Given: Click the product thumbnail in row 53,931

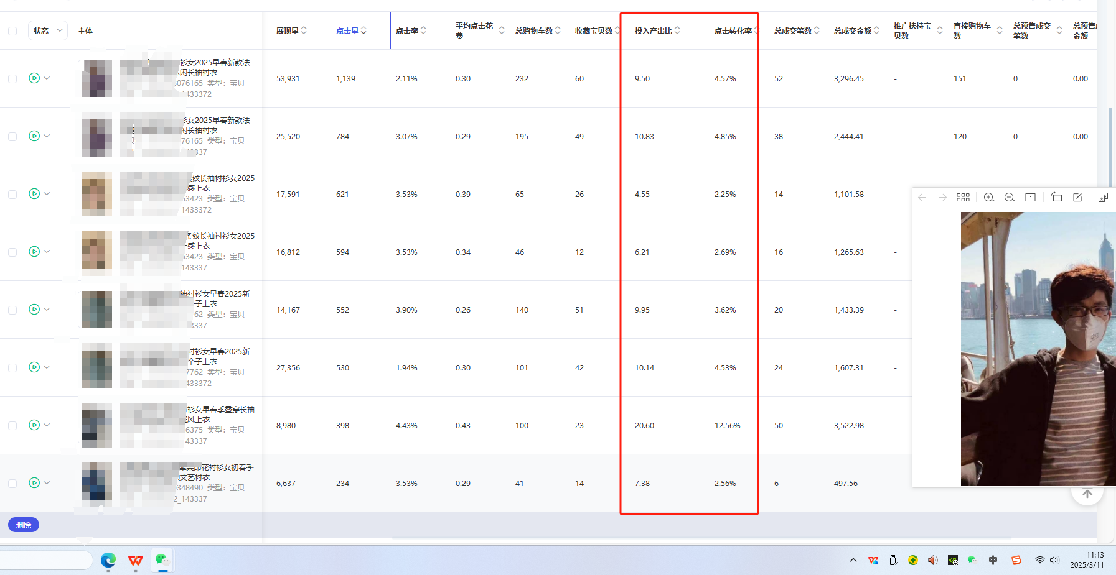Looking at the screenshot, I should tap(97, 78).
